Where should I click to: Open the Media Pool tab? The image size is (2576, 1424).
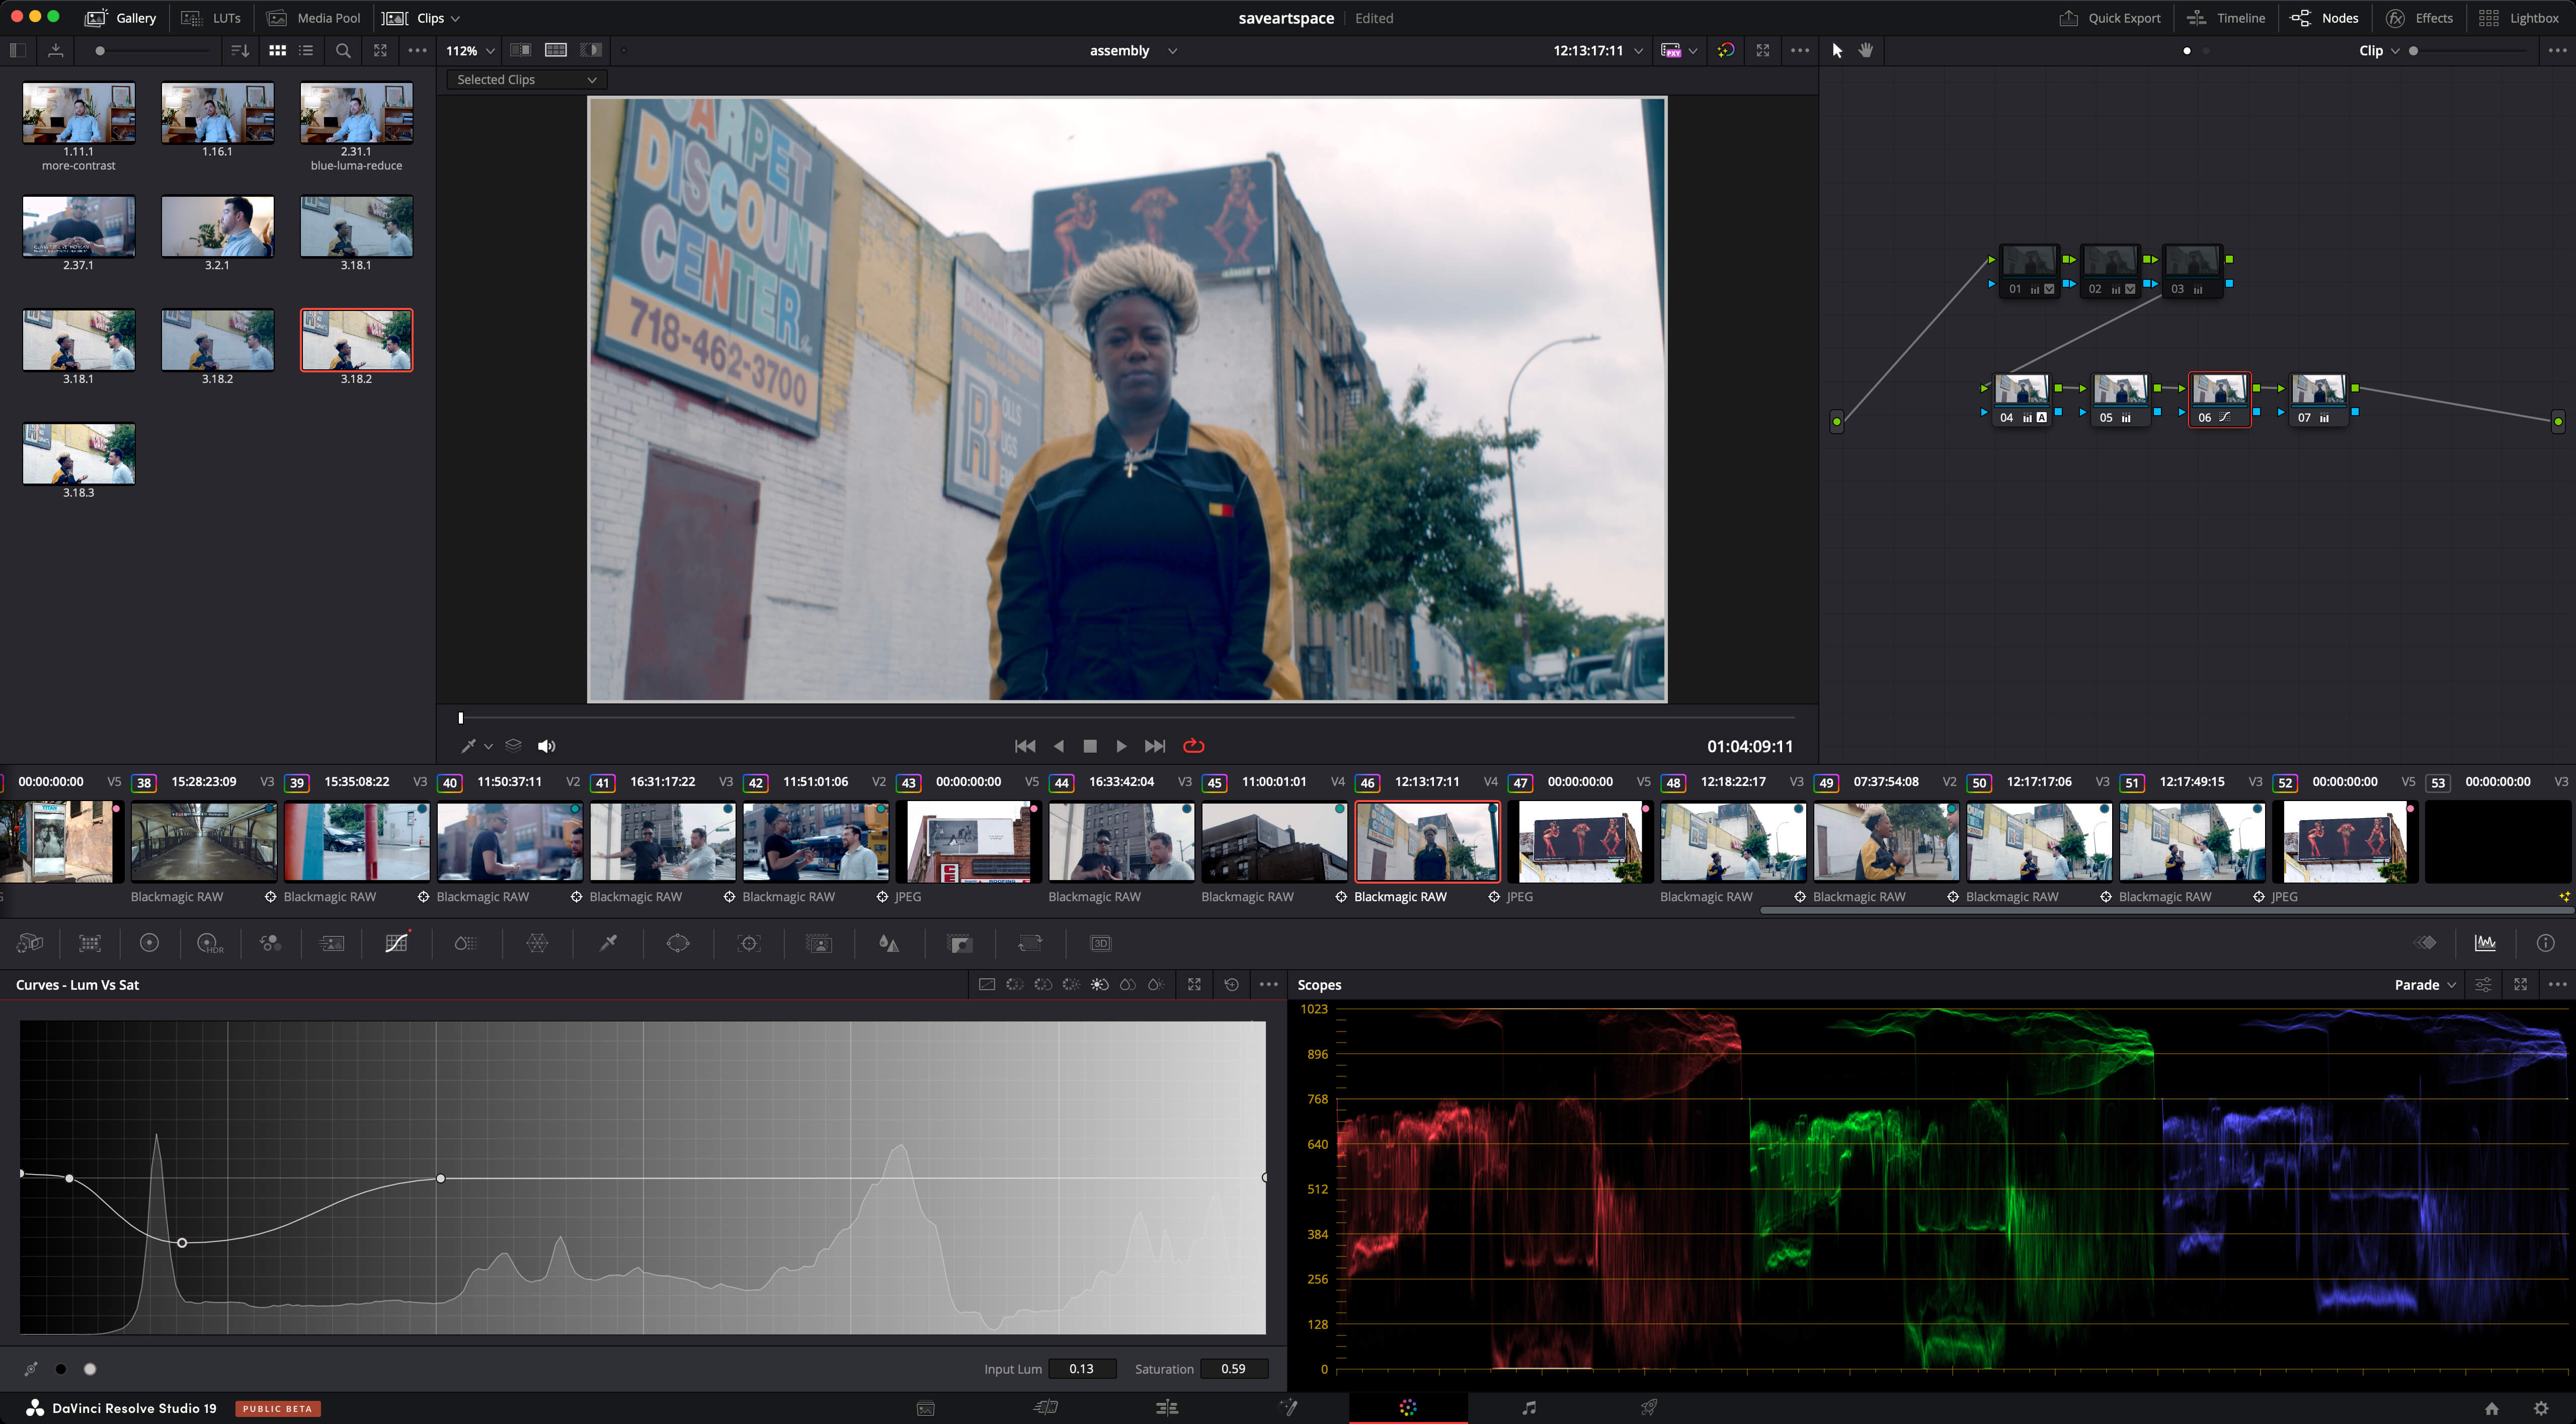pos(314,18)
